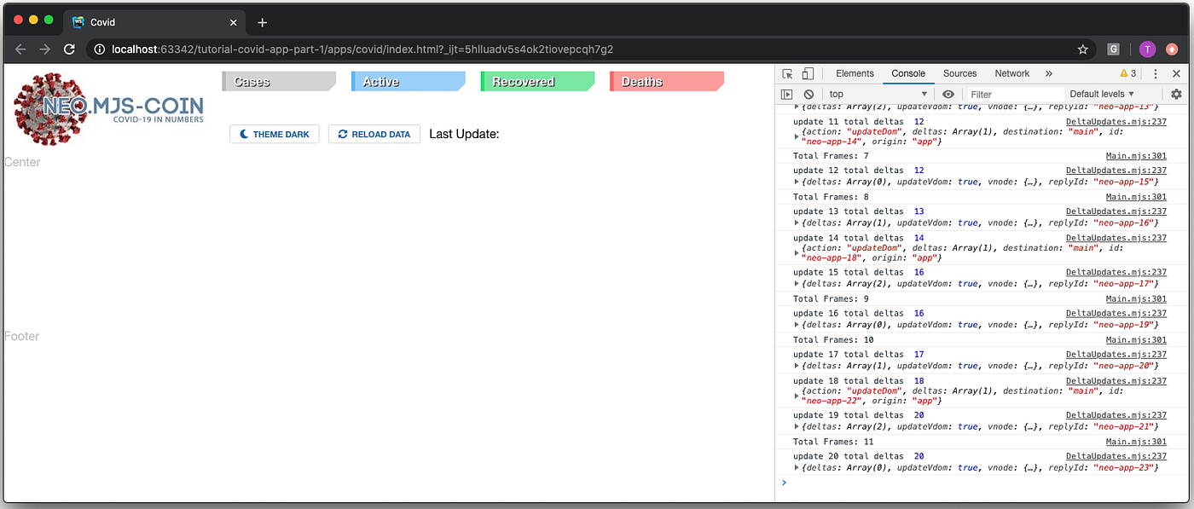
Task: Click the G extension icon near address bar
Action: point(1114,49)
